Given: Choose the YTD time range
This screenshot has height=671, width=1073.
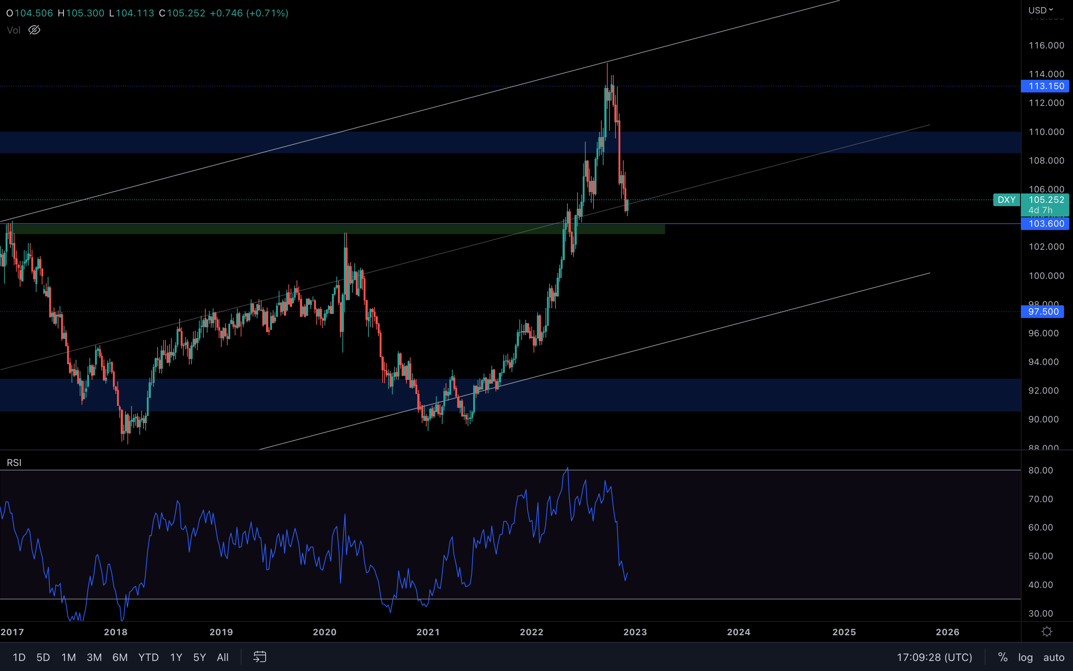Looking at the screenshot, I should [148, 657].
